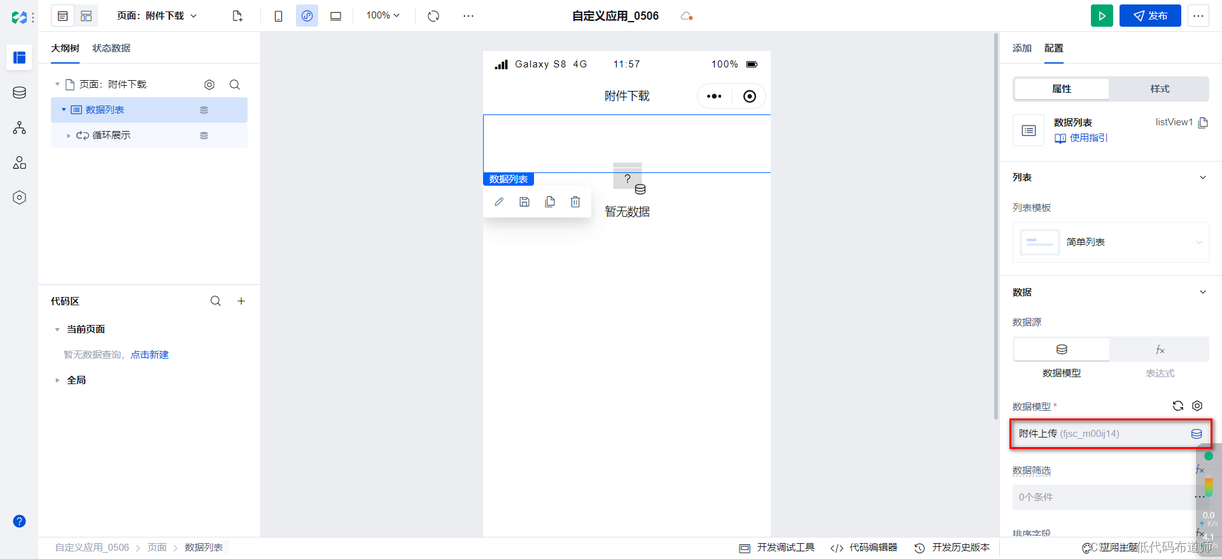Open 开发历史版本
The width and height of the screenshot is (1222, 559).
952,548
